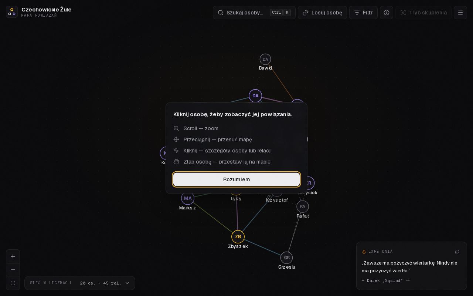Select the Grzesiu GR node
The image size is (473, 296).
point(287,258)
